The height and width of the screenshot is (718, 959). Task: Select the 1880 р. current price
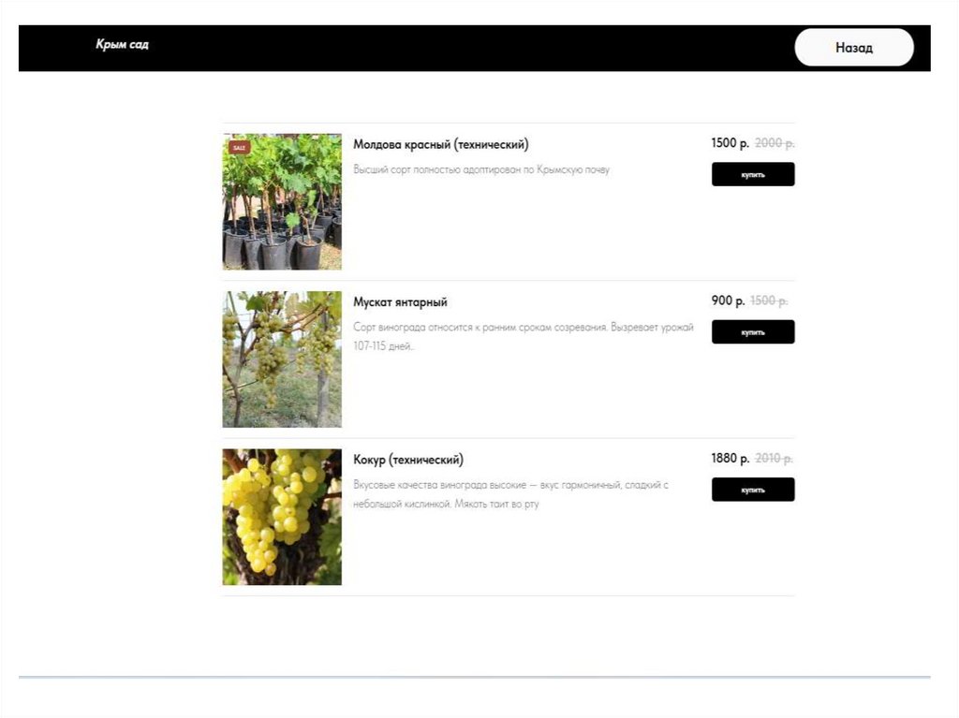[x=730, y=458]
